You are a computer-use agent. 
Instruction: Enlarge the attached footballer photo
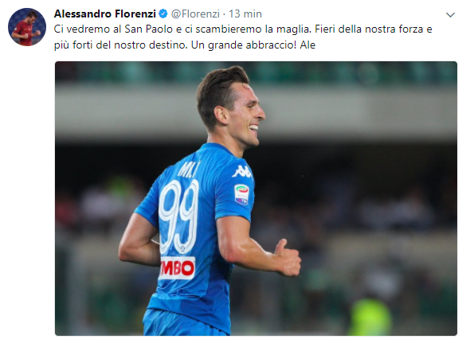coord(256,198)
